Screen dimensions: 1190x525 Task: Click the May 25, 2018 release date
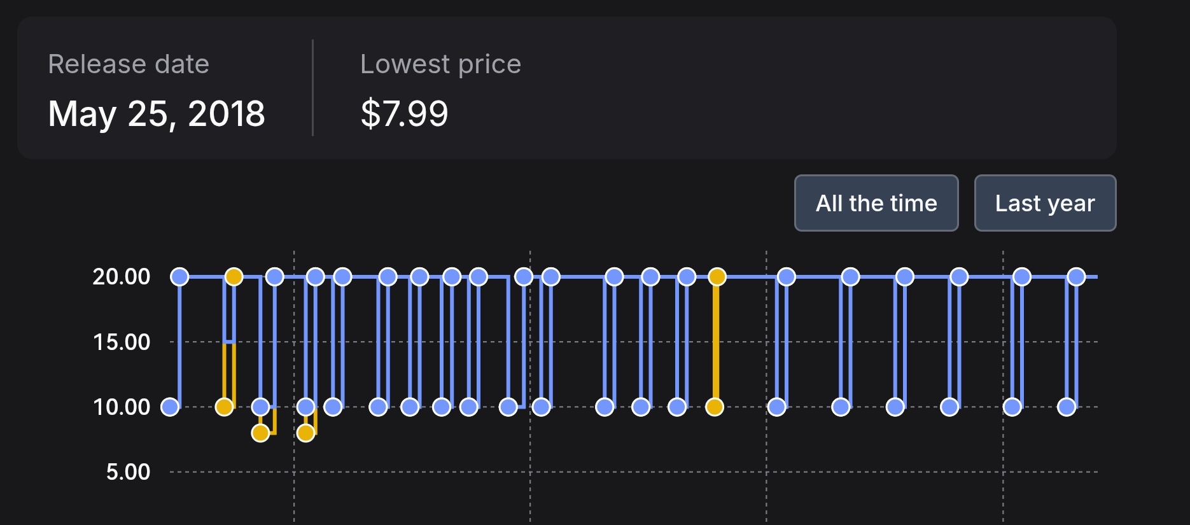pyautogui.click(x=157, y=114)
